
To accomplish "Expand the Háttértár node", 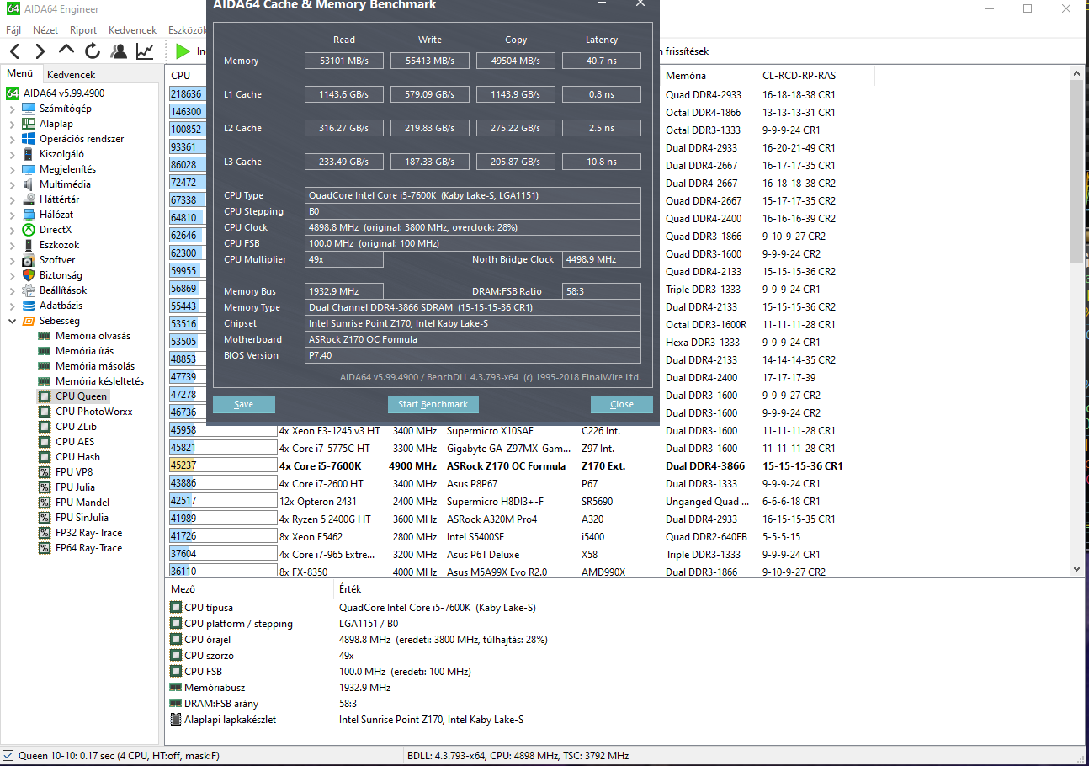I will coord(12,199).
